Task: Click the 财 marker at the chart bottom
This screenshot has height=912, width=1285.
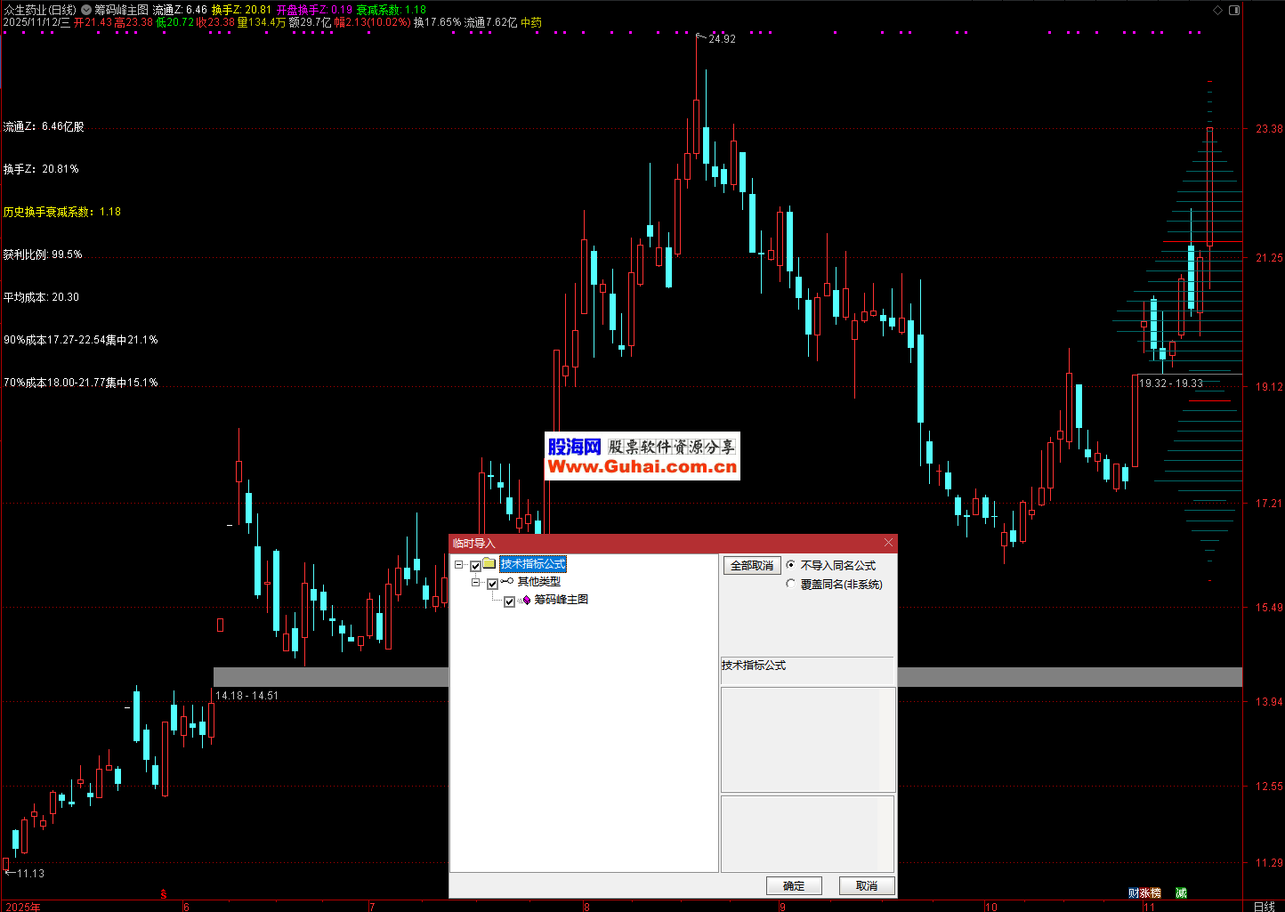Action: [x=1133, y=893]
